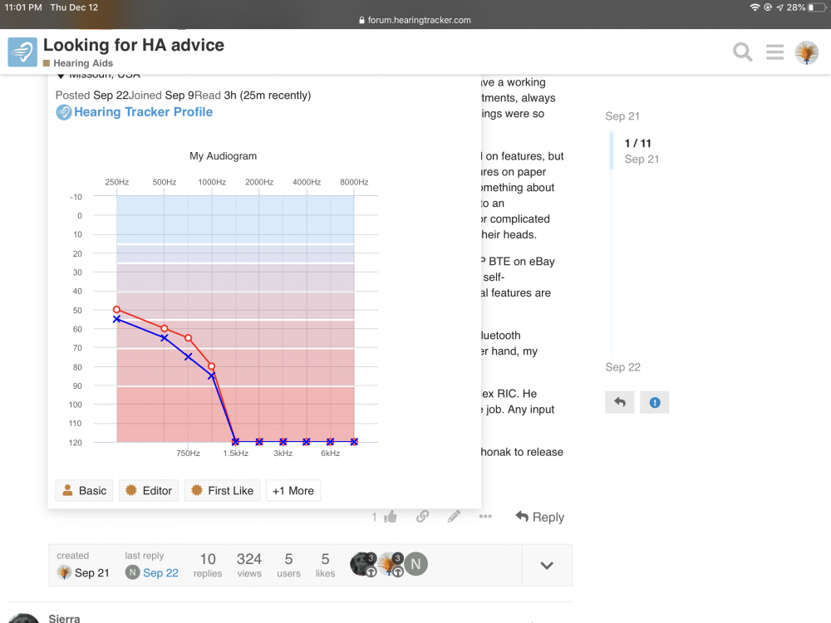Flag post using blue exclamation button
This screenshot has width=831, height=623.
(x=654, y=402)
